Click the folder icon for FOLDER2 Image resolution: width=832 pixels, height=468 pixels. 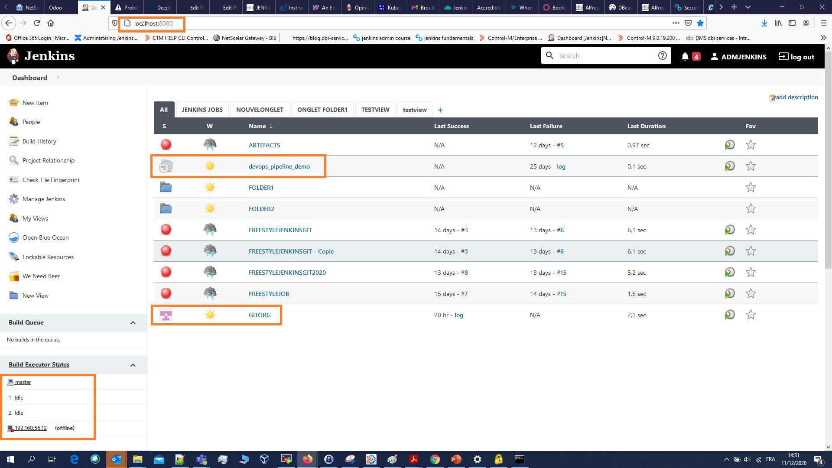166,208
